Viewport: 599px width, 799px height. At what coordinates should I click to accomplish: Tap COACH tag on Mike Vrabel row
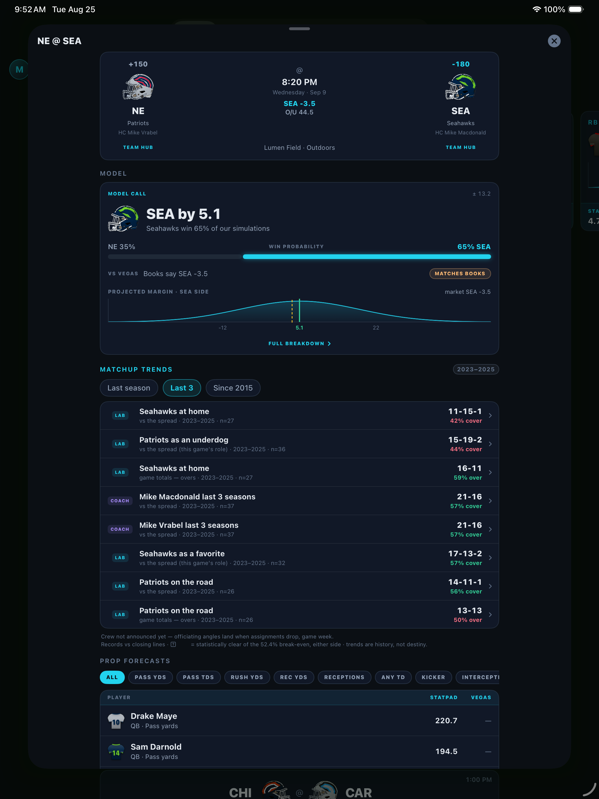pos(120,529)
